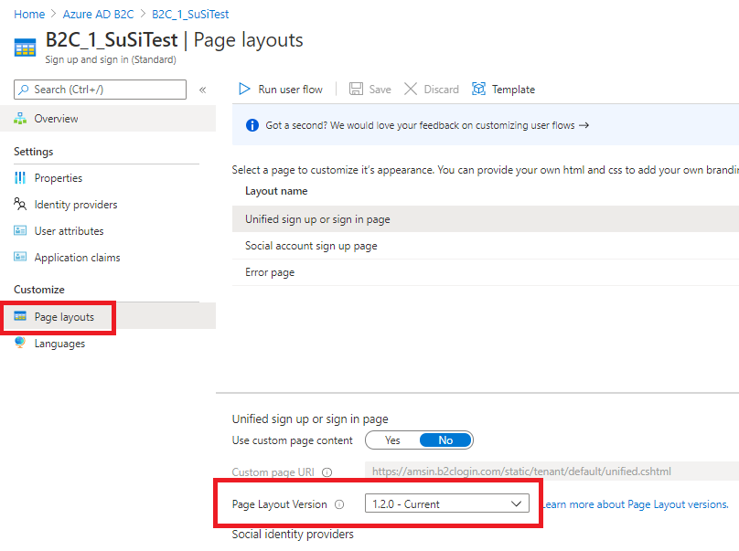739x551 pixels.
Task: Click the Save toolbar button label
Action: click(380, 89)
